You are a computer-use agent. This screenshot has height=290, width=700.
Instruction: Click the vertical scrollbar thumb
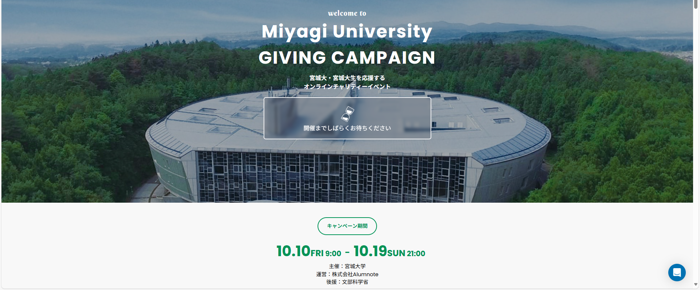pyautogui.click(x=696, y=4)
